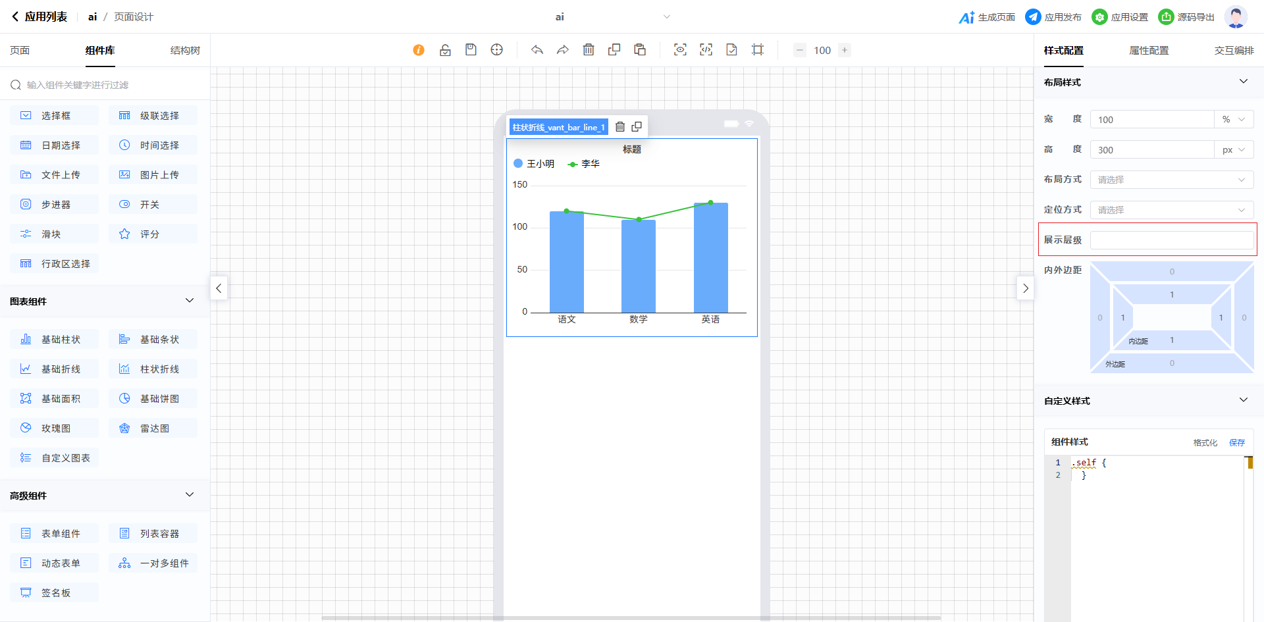The height and width of the screenshot is (622, 1264).
Task: Increase zoom with the plus button
Action: pos(845,50)
